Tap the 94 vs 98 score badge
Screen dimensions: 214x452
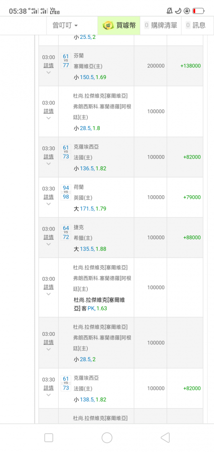pyautogui.click(x=66, y=192)
